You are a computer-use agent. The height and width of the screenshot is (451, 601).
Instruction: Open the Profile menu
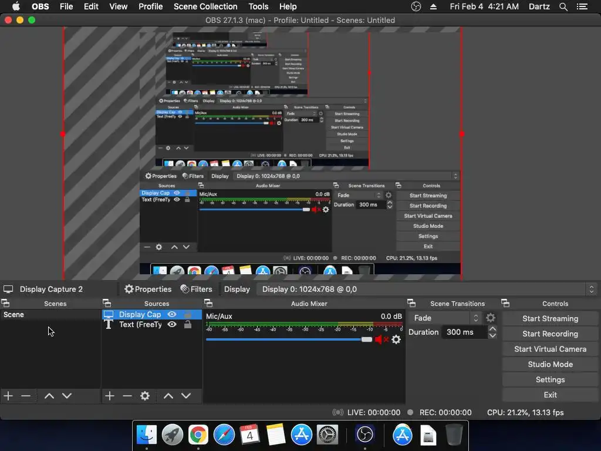click(151, 6)
